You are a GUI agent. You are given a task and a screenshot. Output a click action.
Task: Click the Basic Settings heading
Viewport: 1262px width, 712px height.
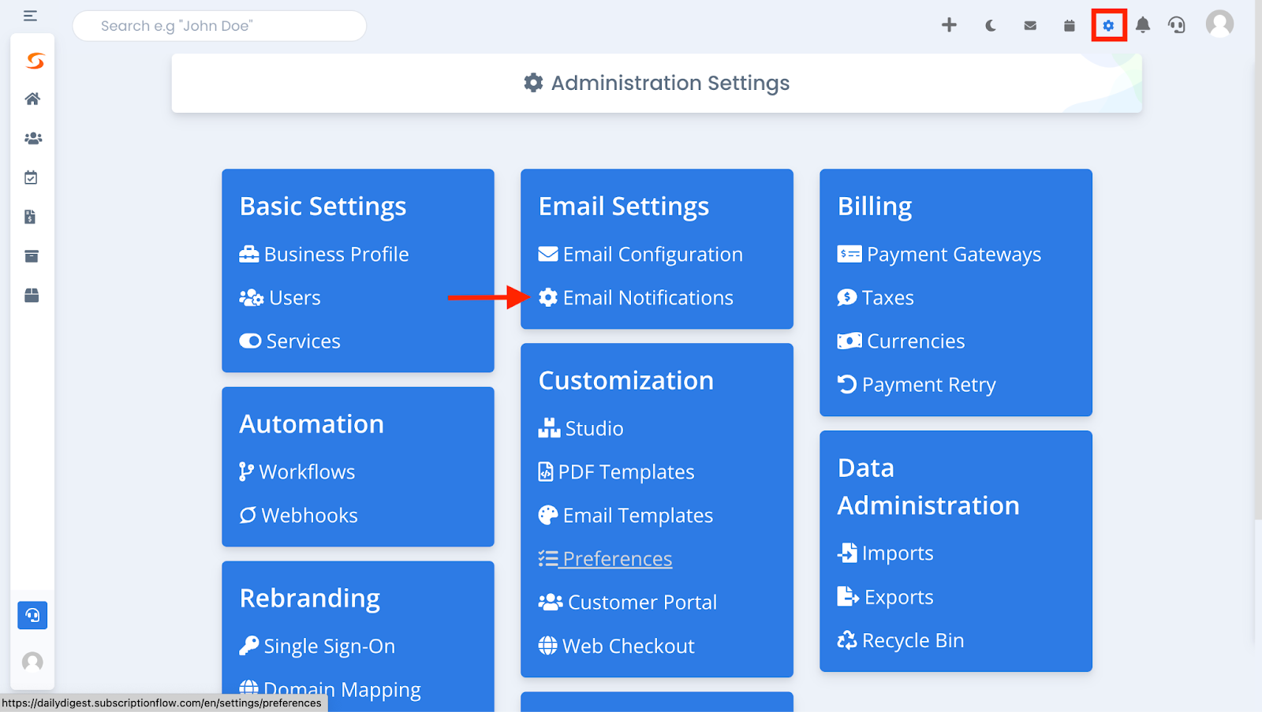323,206
